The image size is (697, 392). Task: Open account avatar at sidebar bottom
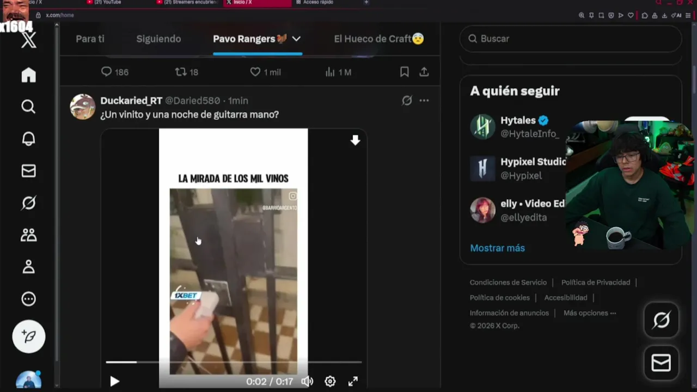[x=29, y=379]
